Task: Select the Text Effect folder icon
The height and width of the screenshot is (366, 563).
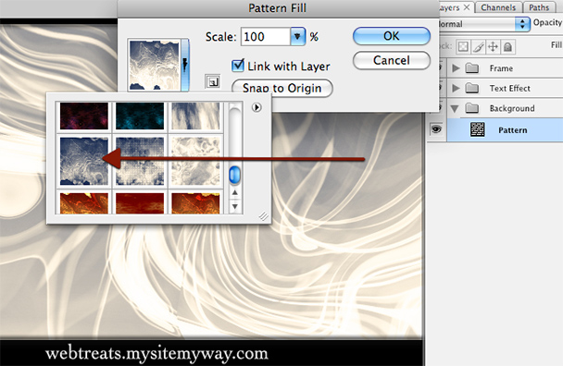Action: pyautogui.click(x=472, y=88)
